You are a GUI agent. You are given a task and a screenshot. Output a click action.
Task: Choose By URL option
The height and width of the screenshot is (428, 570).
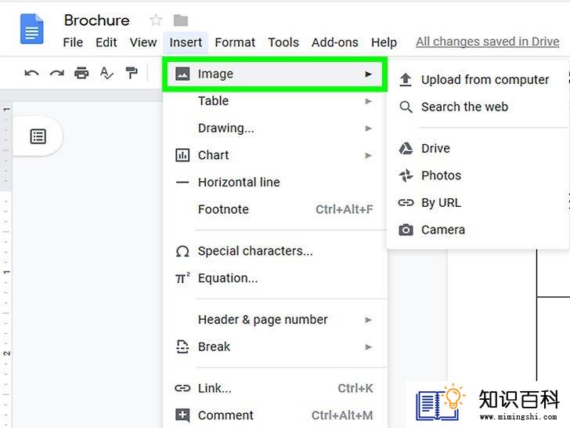click(478, 203)
